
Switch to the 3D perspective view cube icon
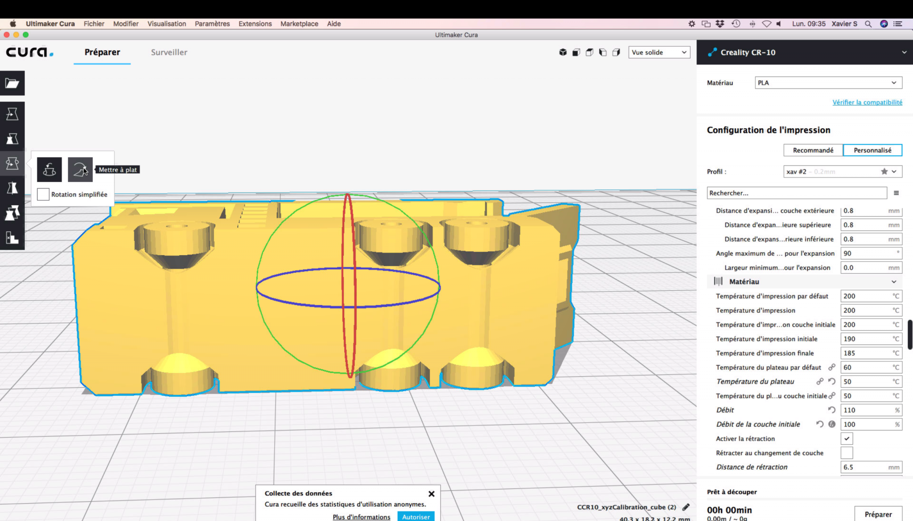563,52
